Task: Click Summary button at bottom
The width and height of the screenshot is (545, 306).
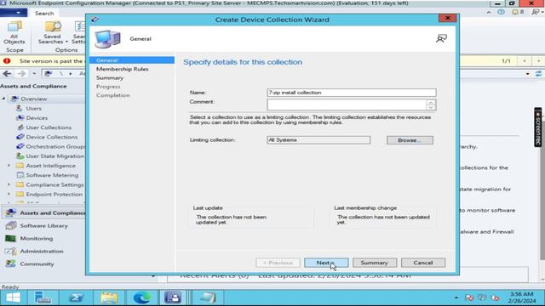Action: (375, 263)
